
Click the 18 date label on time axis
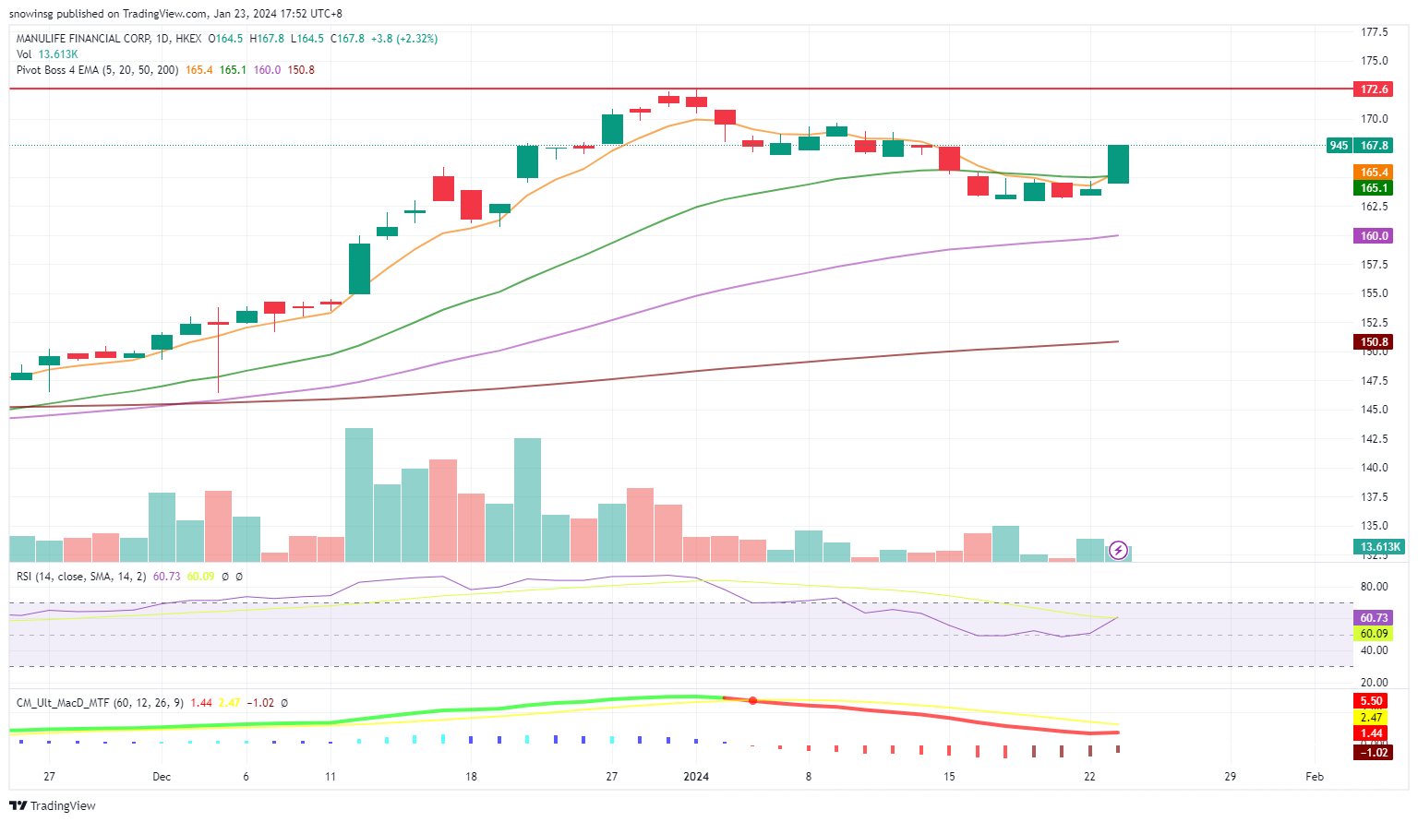point(471,777)
